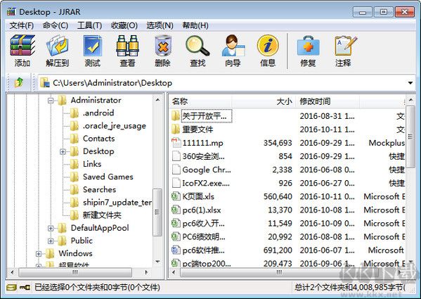Click the tree pane horizontal scrollbar right arrow
The image size is (421, 299).
point(147,272)
